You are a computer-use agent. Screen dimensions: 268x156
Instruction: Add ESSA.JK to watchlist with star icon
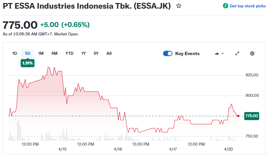(x=179, y=6)
